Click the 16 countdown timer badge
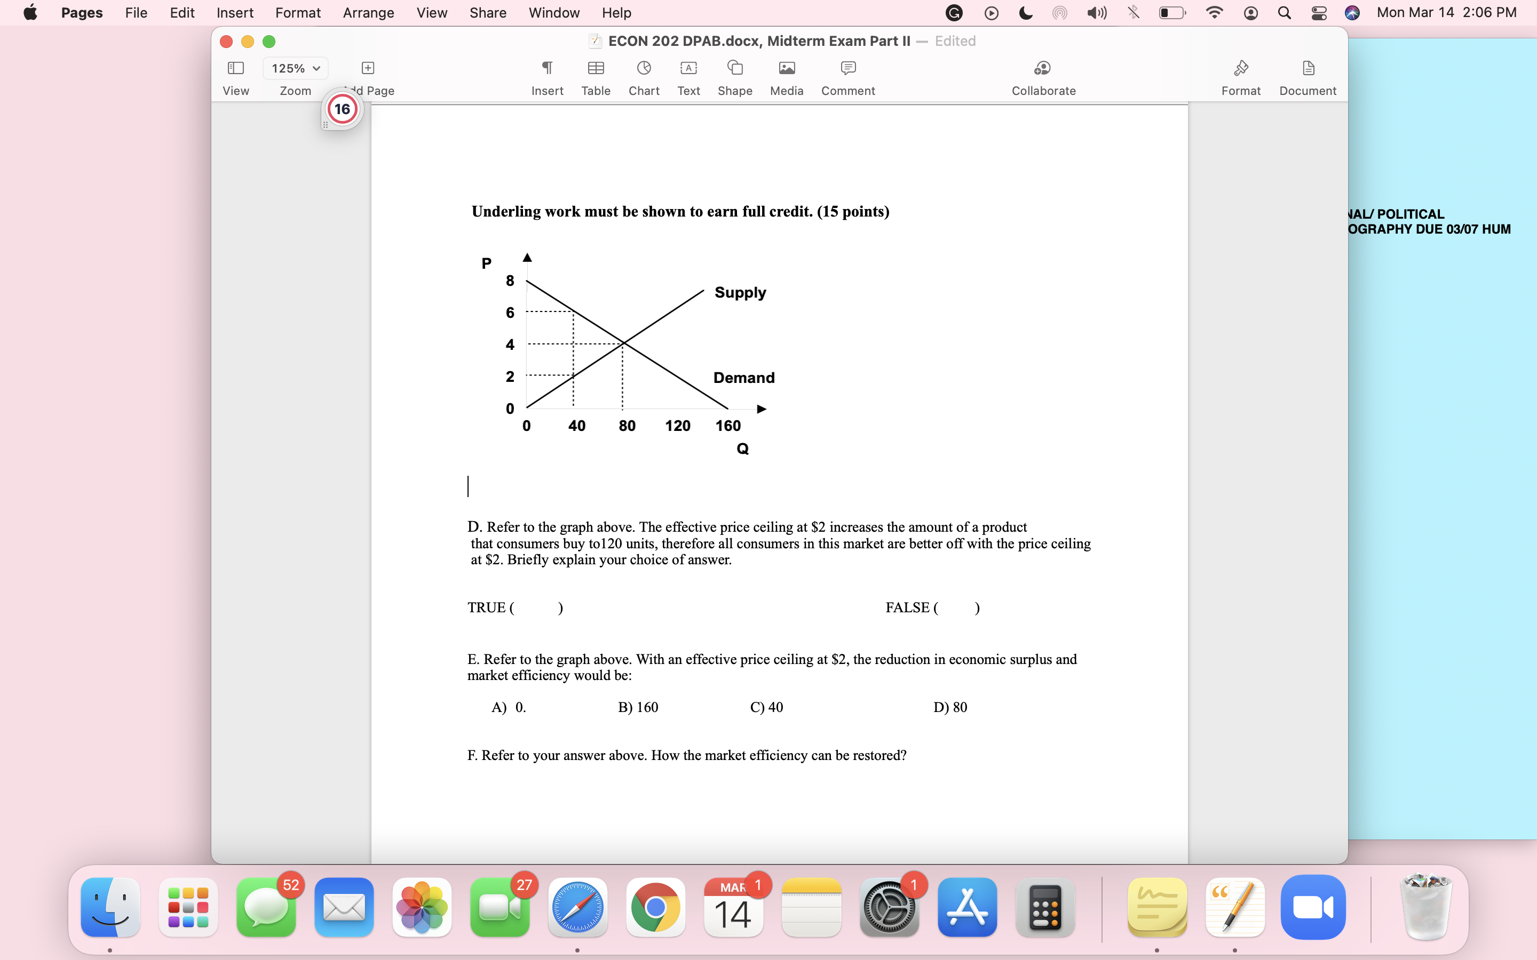 [342, 109]
